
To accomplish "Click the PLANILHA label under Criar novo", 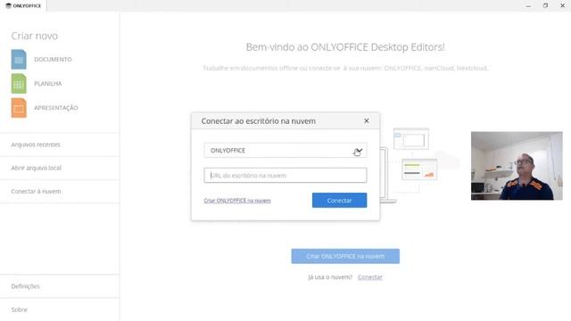I will 47,84.
